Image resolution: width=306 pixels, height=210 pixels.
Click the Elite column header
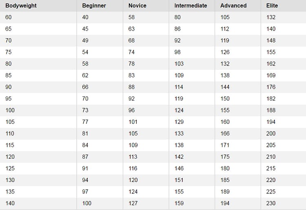click(x=272, y=6)
